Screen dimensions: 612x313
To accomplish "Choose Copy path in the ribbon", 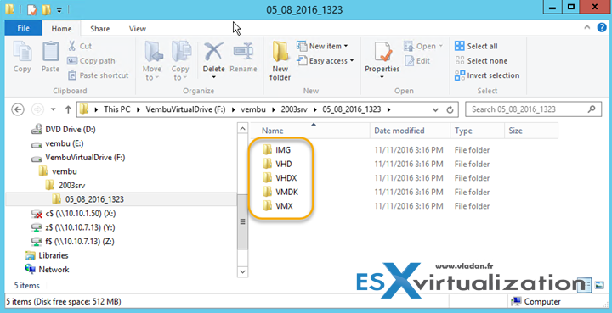I will click(x=91, y=61).
